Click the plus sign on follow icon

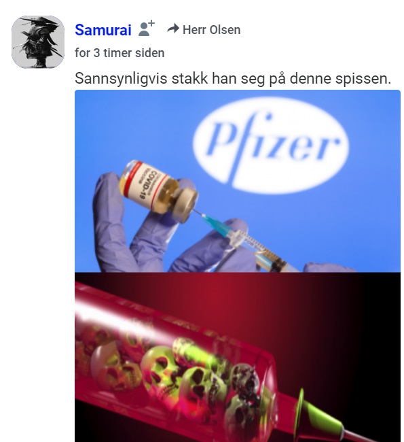click(151, 22)
